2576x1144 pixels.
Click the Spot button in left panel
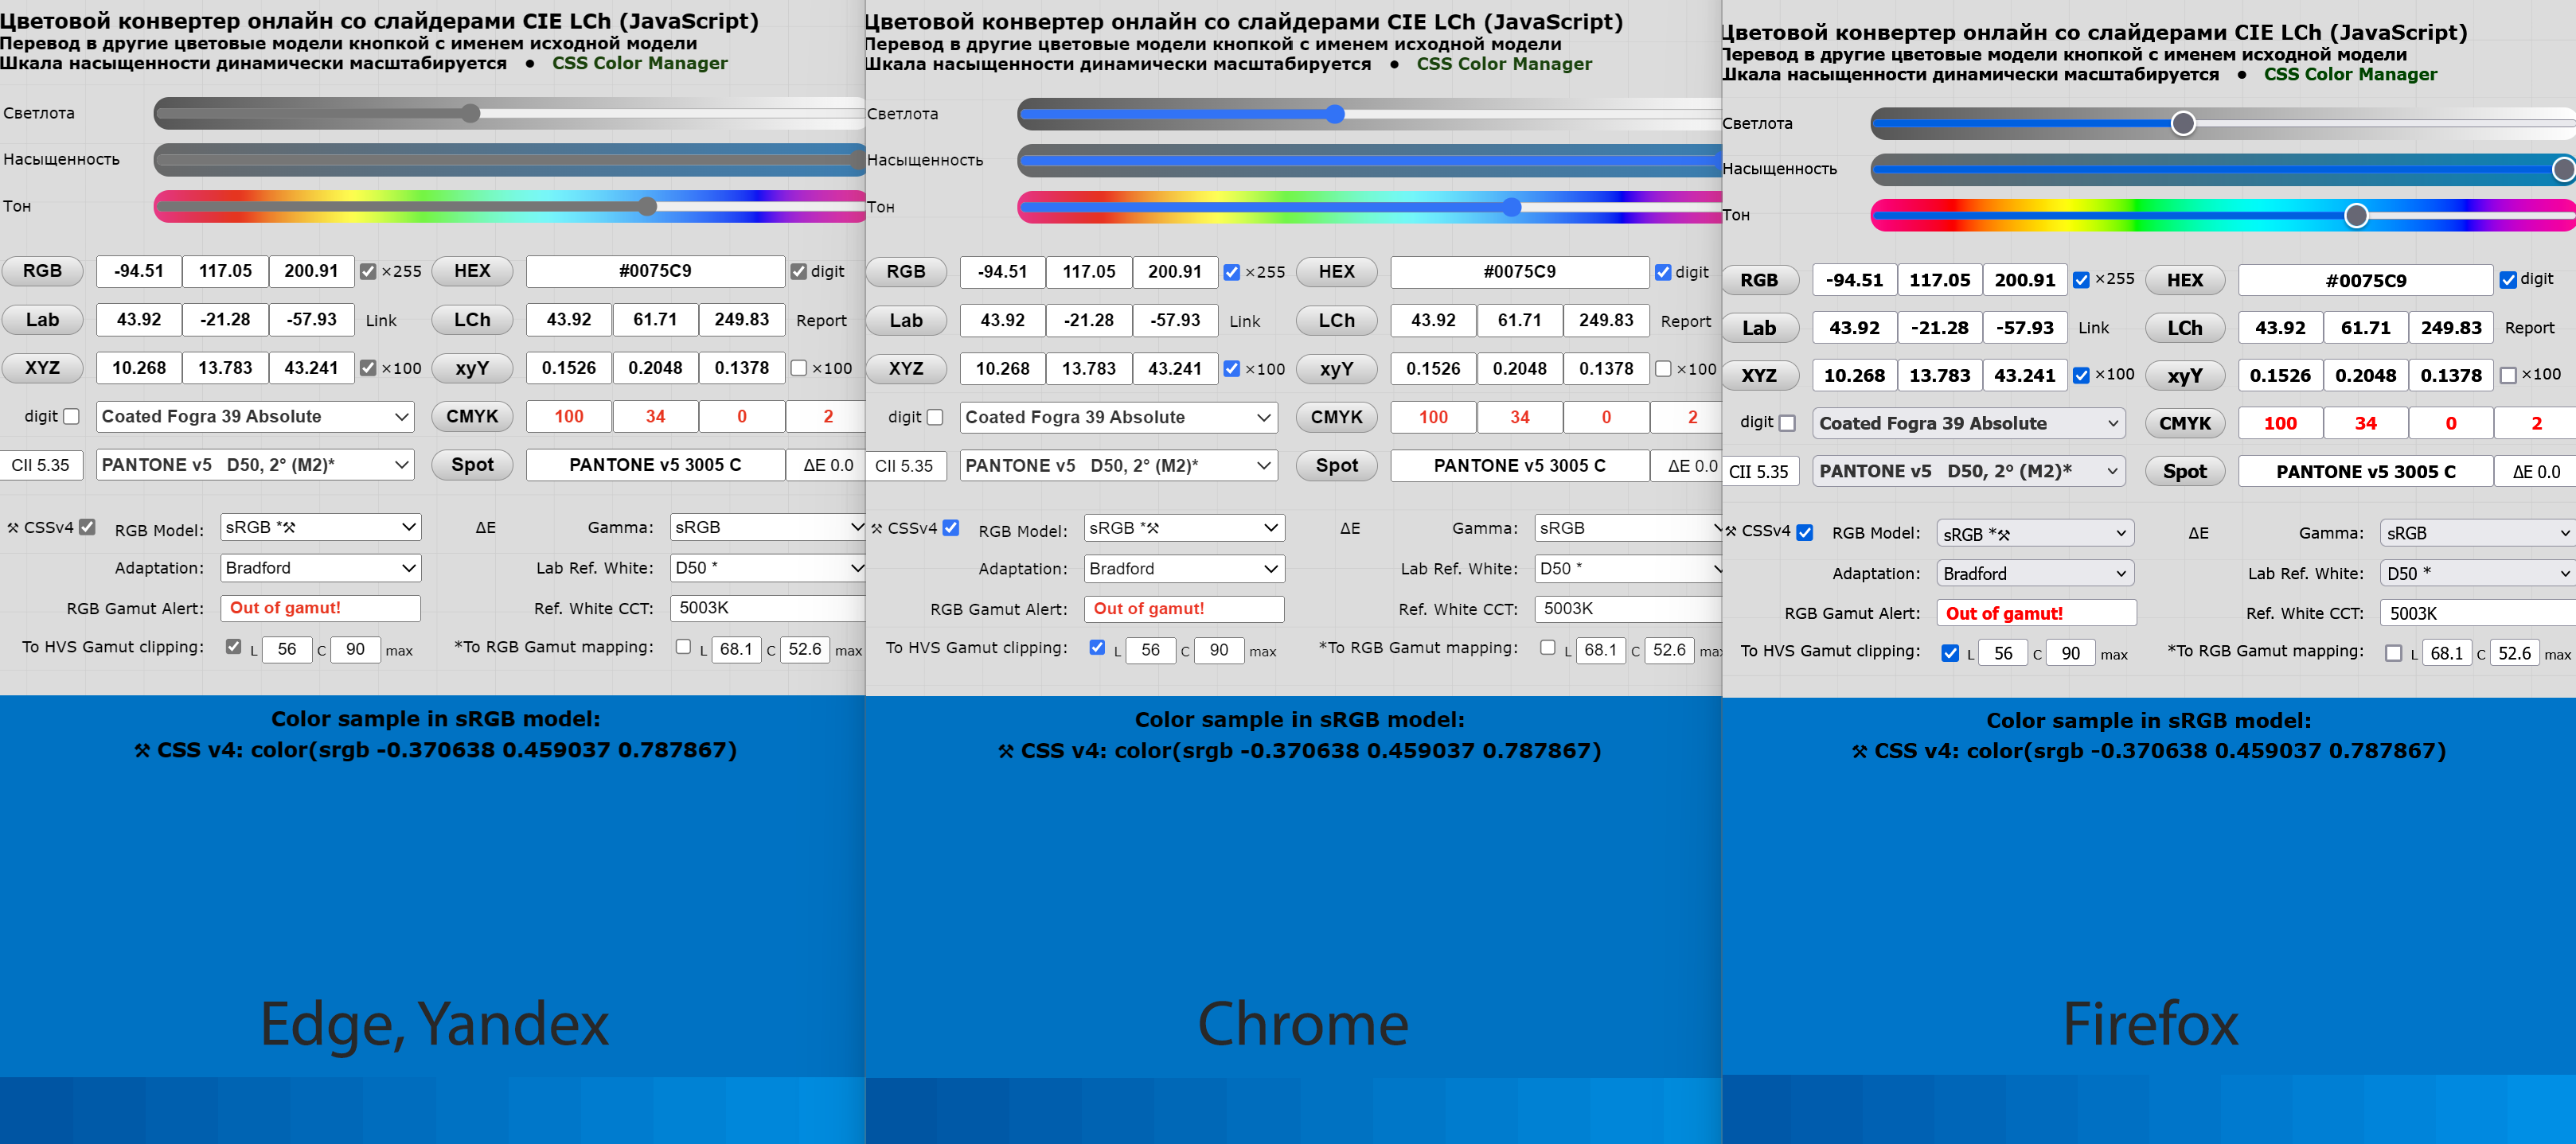click(x=472, y=465)
